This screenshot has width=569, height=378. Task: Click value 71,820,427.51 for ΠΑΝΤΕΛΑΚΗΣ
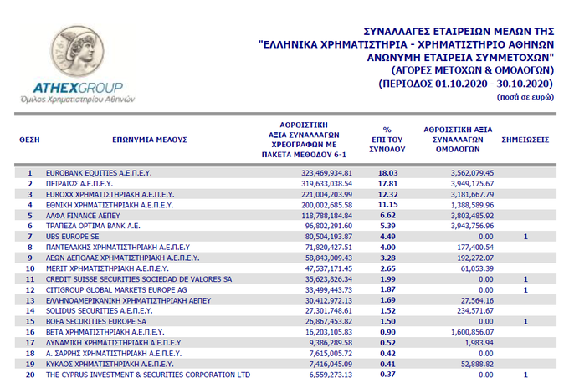coord(329,248)
